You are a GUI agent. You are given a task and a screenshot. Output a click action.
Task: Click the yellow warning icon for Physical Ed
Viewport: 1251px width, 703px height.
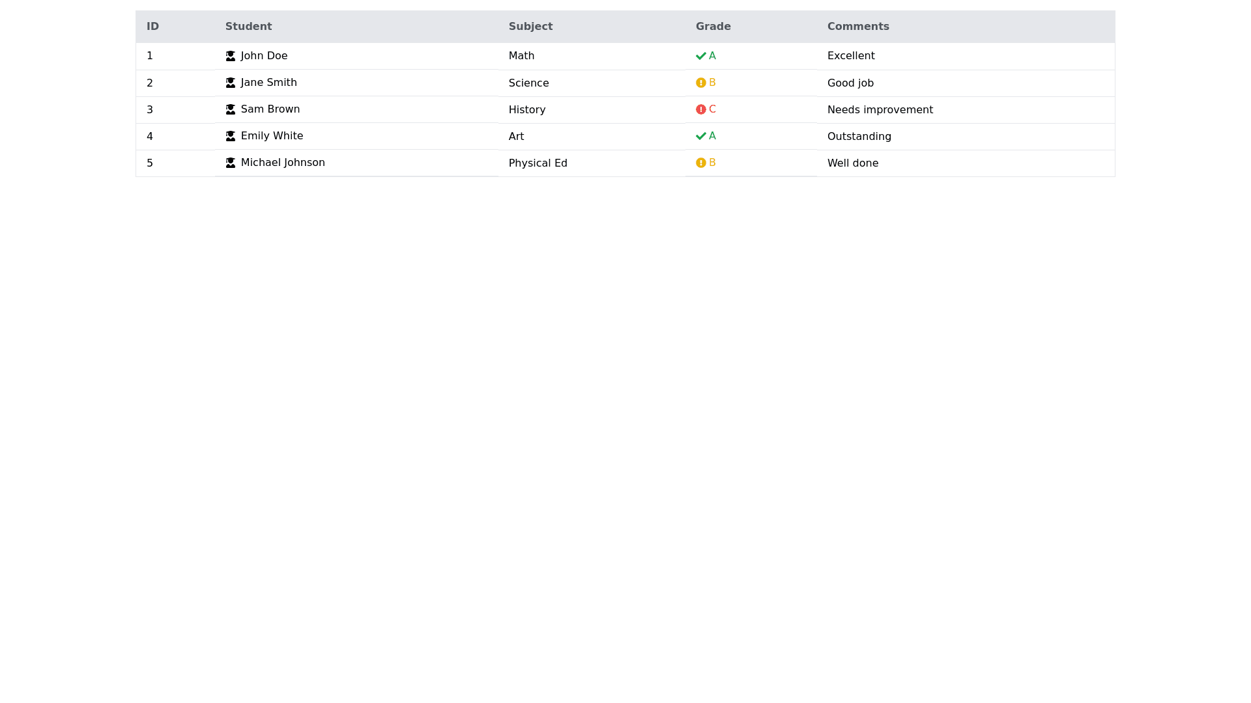(x=701, y=163)
